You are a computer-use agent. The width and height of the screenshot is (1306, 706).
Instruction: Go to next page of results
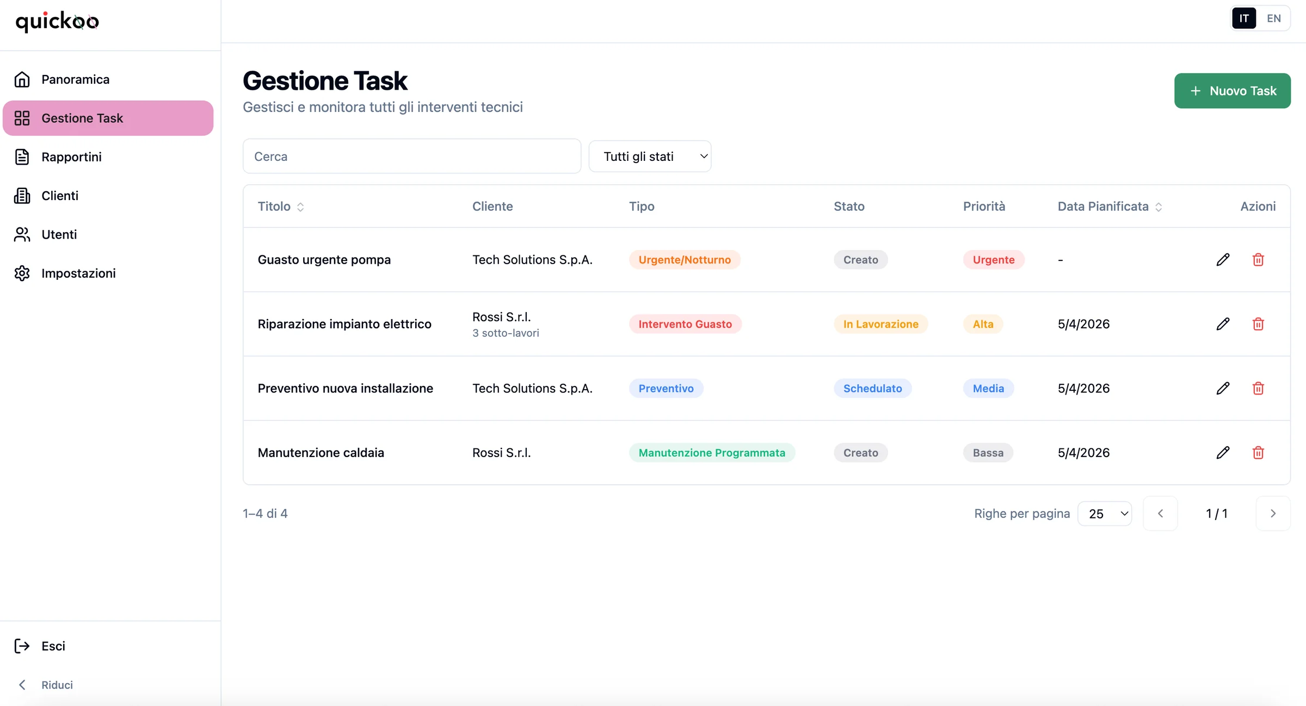pos(1273,514)
